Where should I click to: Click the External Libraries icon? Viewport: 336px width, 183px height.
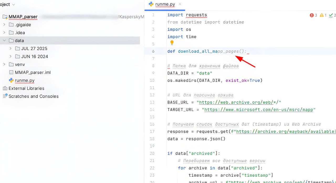(5, 88)
